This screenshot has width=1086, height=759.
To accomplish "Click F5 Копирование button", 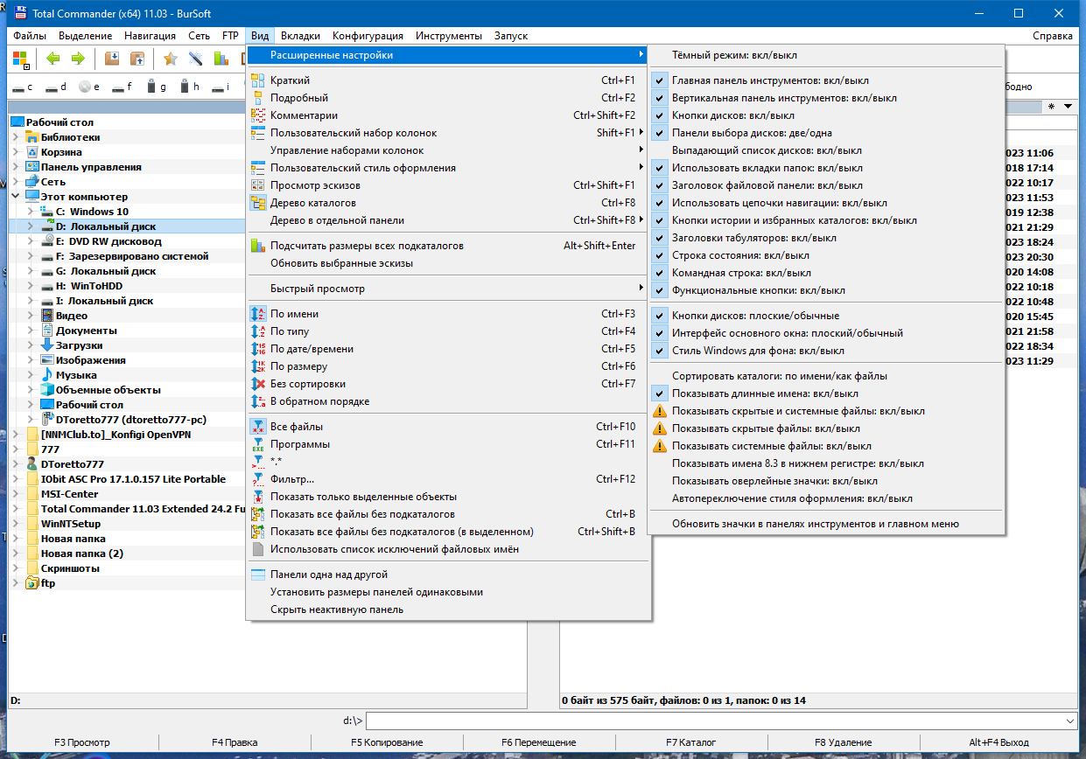I will [387, 742].
